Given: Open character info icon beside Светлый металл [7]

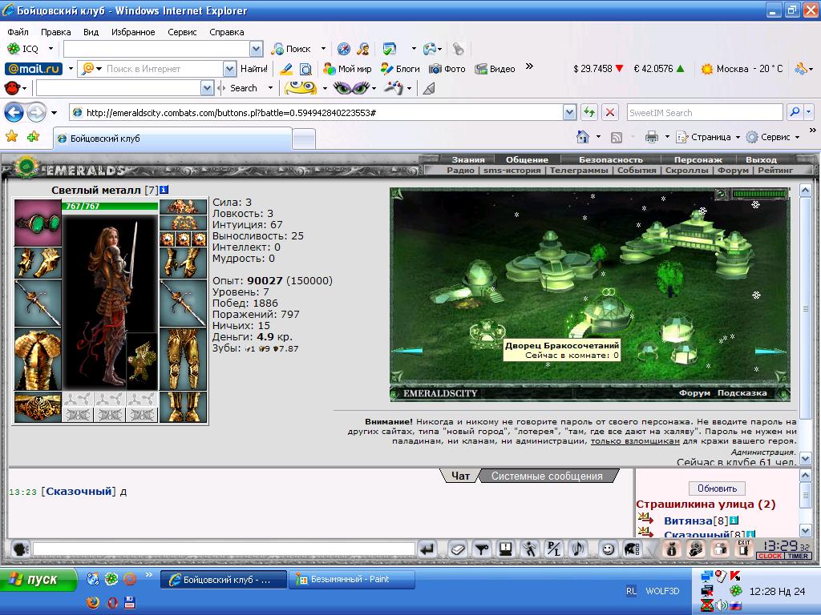Looking at the screenshot, I should tap(164, 190).
